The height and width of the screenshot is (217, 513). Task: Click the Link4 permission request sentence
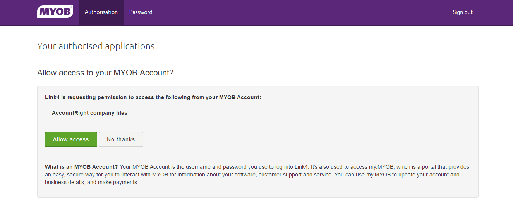pyautogui.click(x=153, y=97)
